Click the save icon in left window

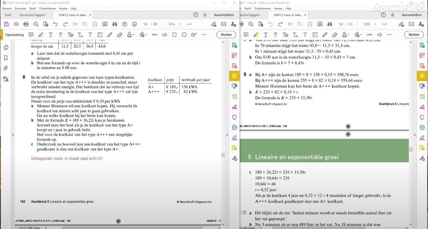tap(6, 24)
